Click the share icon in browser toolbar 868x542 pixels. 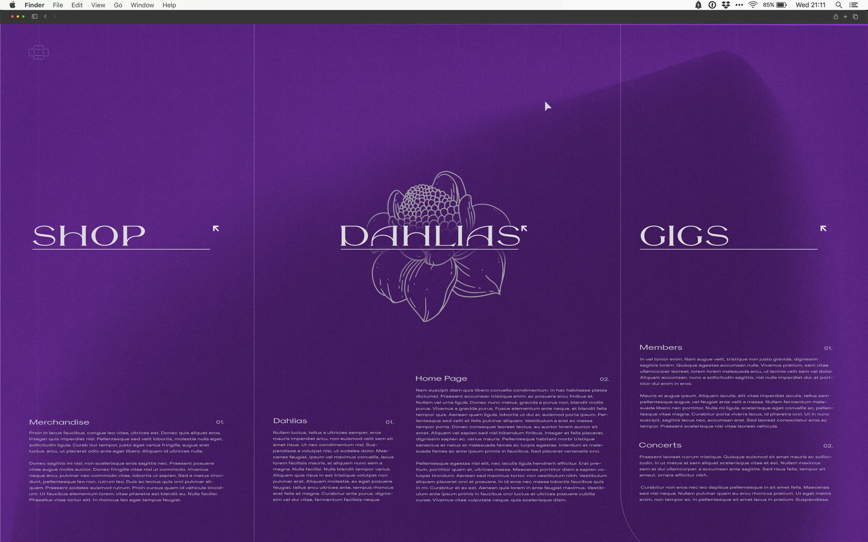tap(835, 17)
